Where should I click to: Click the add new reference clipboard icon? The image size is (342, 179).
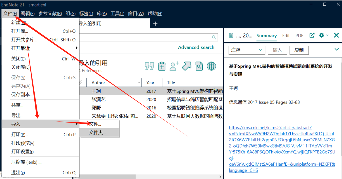pos(162,66)
